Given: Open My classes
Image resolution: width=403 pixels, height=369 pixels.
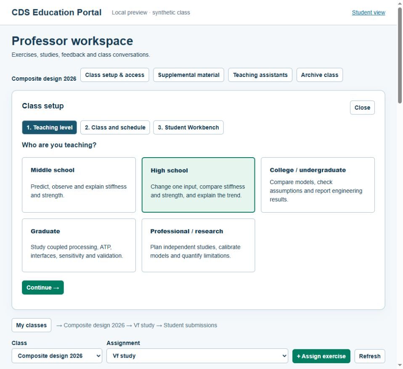Looking at the screenshot, I should tap(32, 325).
